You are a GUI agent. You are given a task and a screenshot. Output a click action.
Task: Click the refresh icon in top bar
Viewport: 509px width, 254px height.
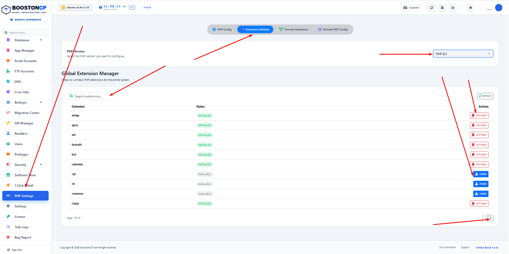point(431,8)
